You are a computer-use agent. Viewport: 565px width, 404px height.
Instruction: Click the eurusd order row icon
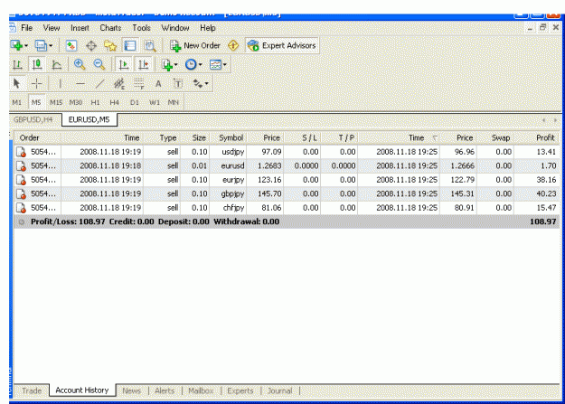click(22, 165)
